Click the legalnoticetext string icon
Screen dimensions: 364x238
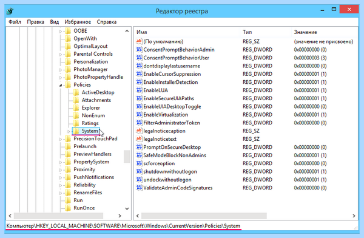coord(139,139)
